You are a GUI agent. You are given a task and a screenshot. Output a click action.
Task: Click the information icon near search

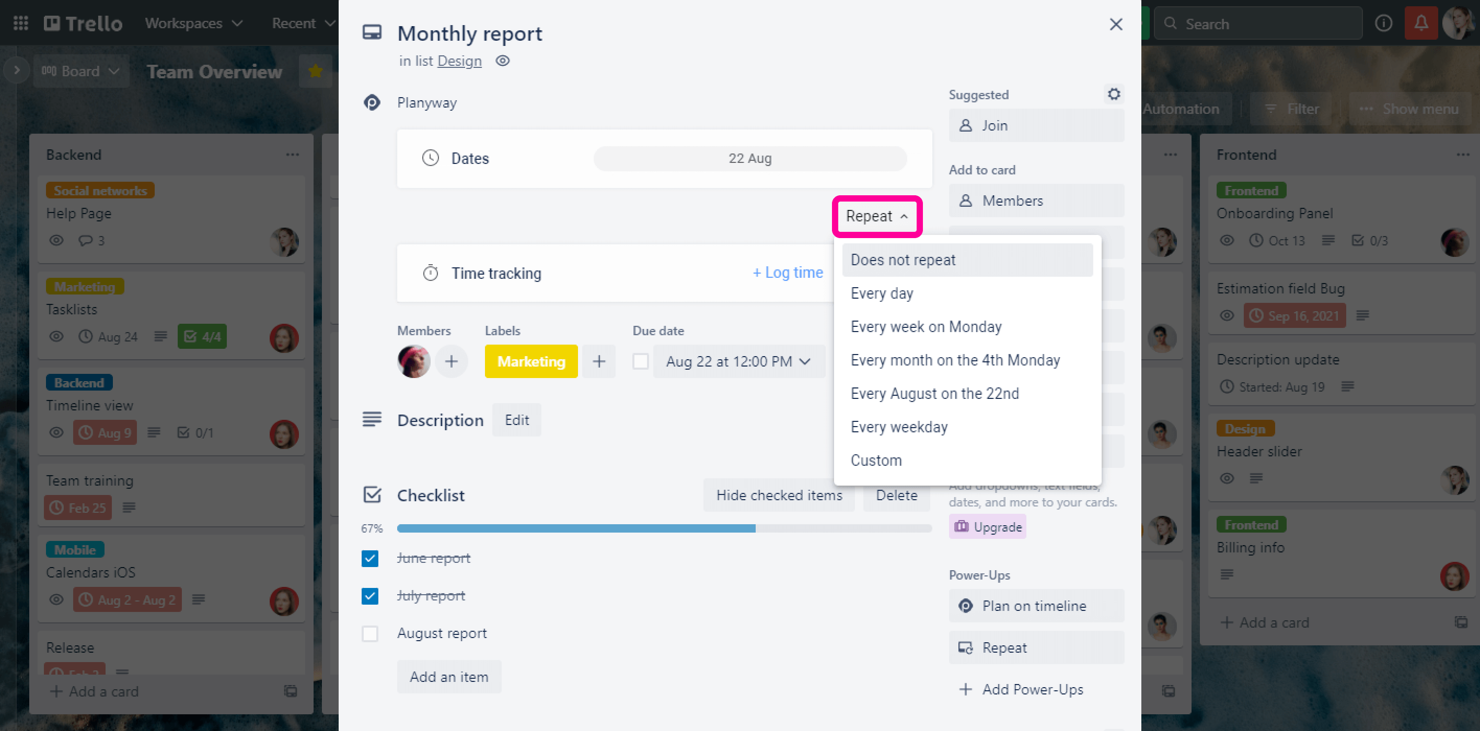pyautogui.click(x=1383, y=23)
